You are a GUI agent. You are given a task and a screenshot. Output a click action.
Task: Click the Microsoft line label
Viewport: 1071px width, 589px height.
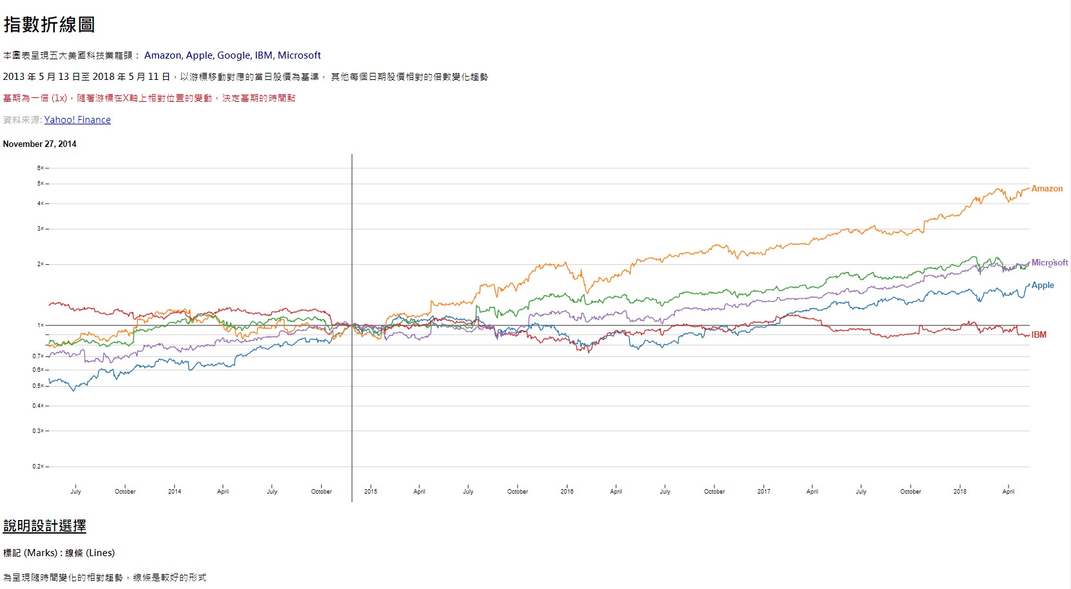(x=1049, y=263)
